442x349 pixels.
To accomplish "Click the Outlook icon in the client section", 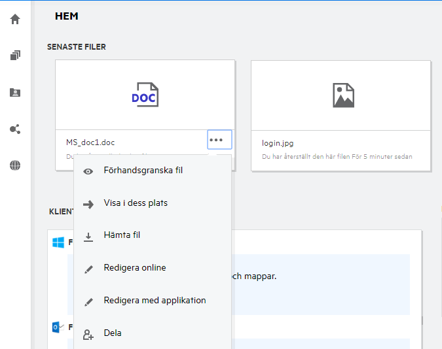I will coord(58,326).
